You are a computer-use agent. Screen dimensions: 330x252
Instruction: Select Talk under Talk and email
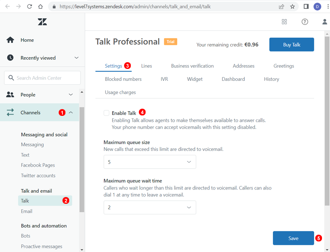[x=45, y=200]
